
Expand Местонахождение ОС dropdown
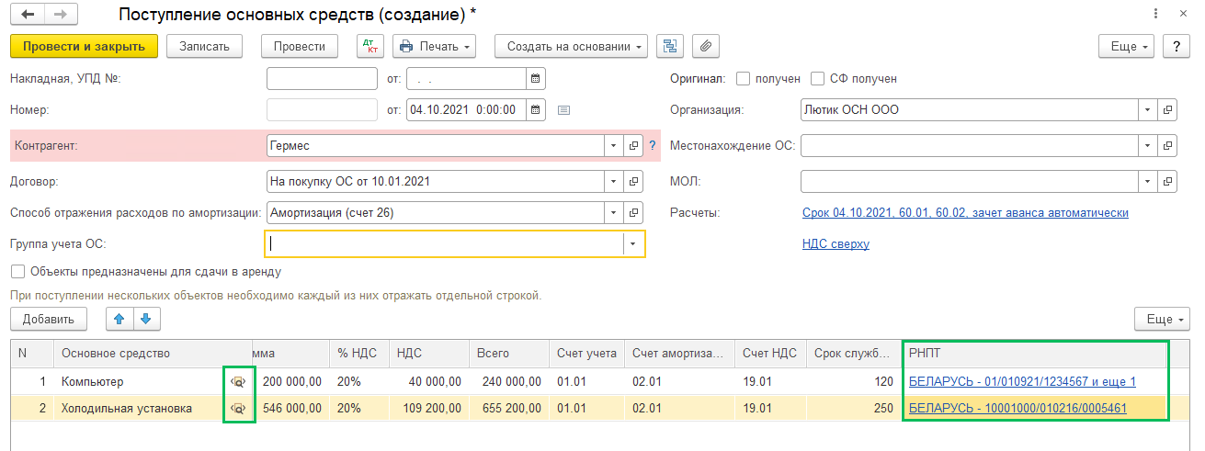pyautogui.click(x=1148, y=145)
